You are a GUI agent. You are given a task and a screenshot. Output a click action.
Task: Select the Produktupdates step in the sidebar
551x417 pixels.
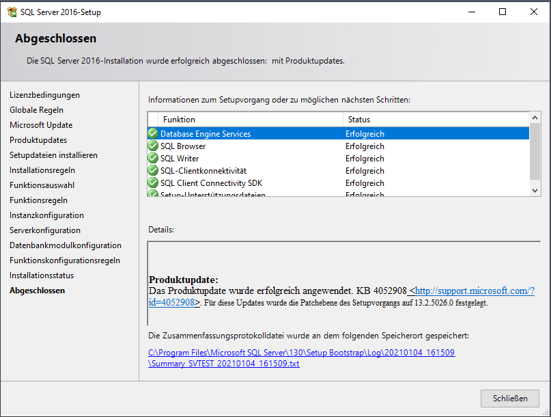[38, 140]
